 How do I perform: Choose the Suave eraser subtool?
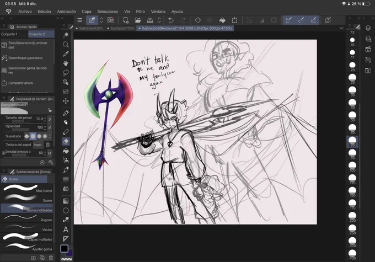point(27,199)
